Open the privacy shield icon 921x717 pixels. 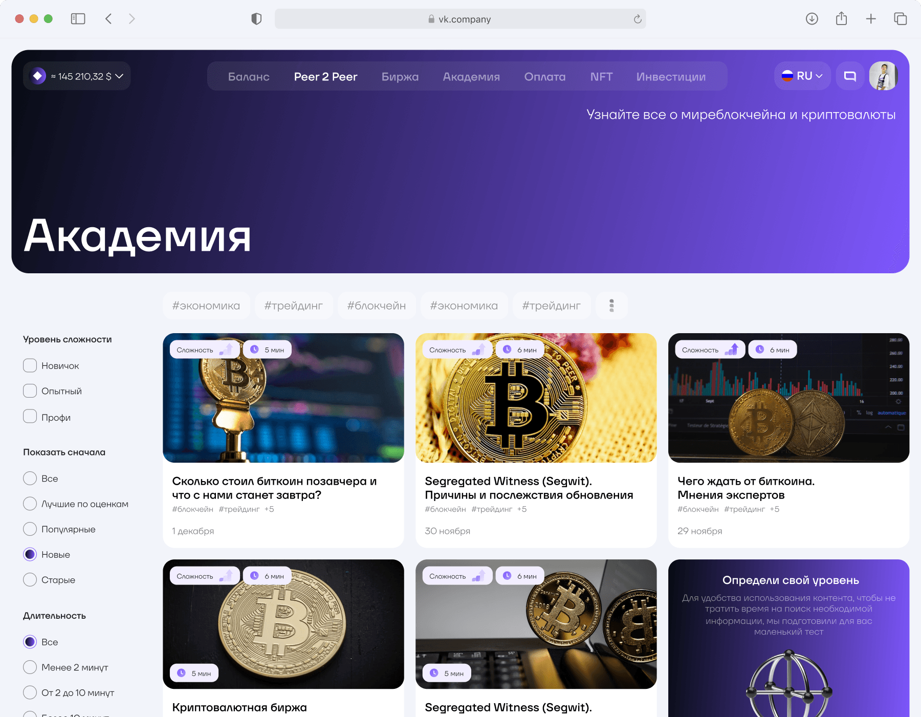256,19
